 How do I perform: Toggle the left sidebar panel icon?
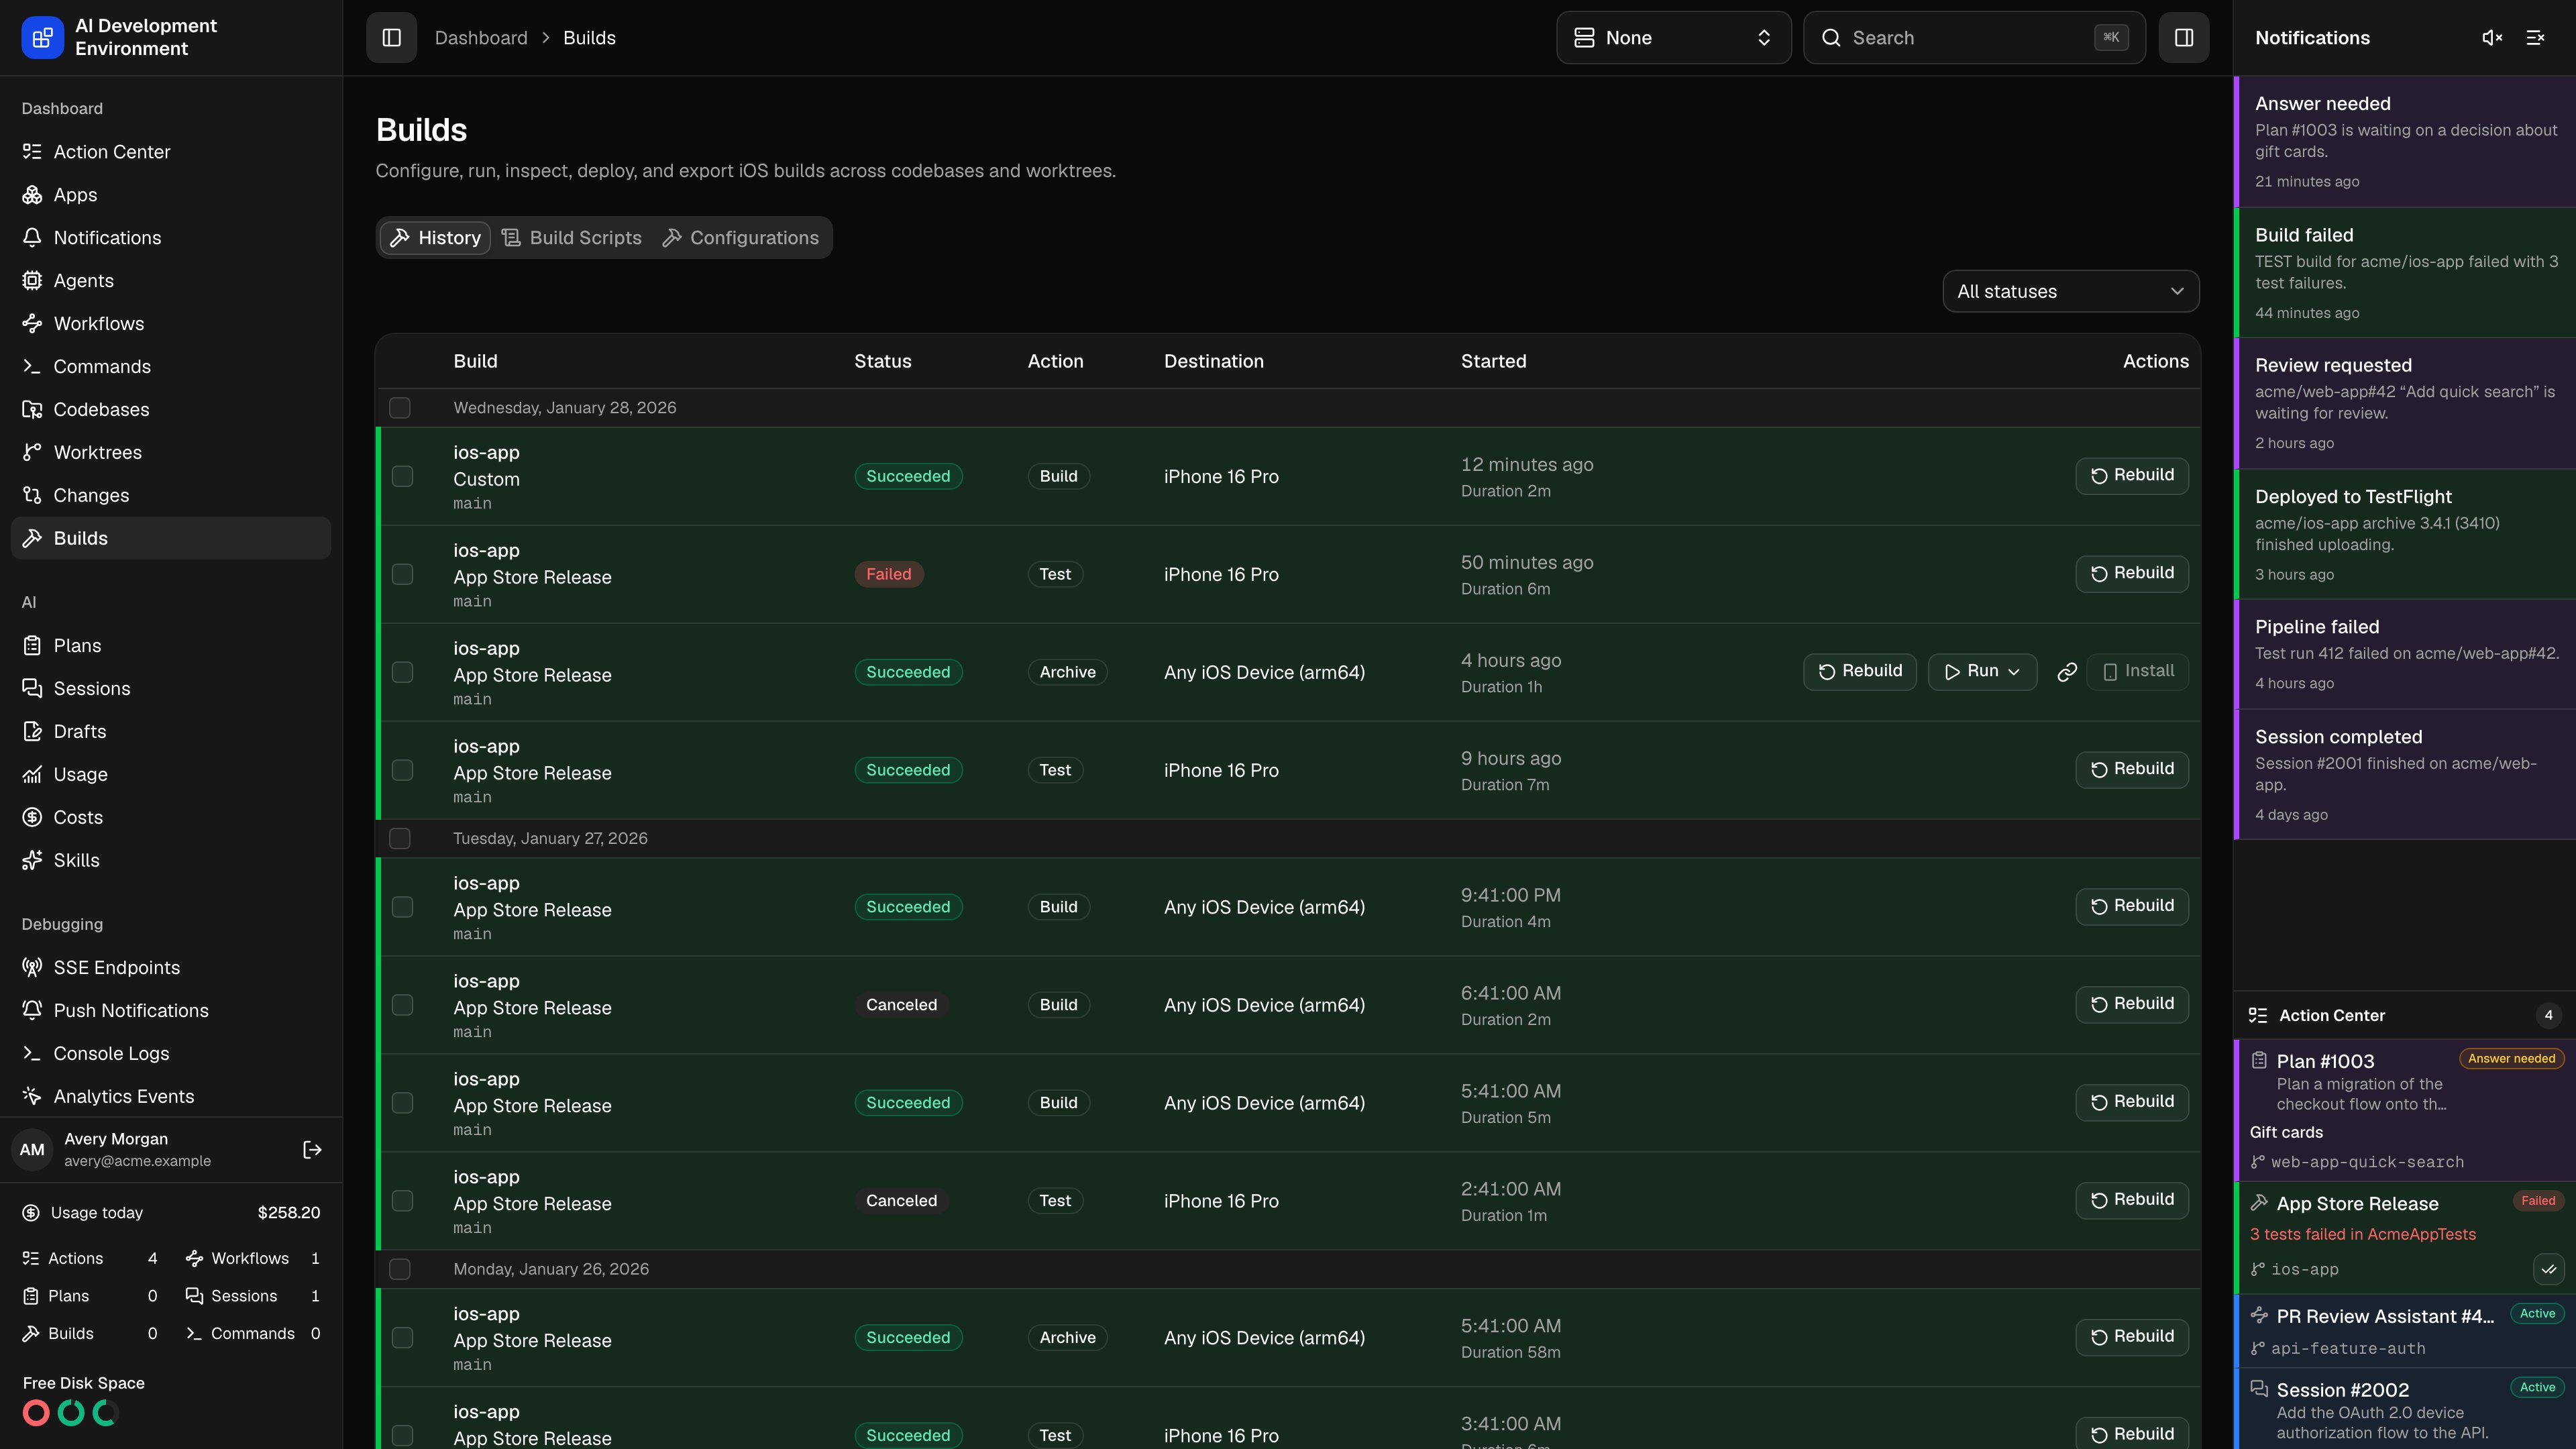tap(391, 38)
